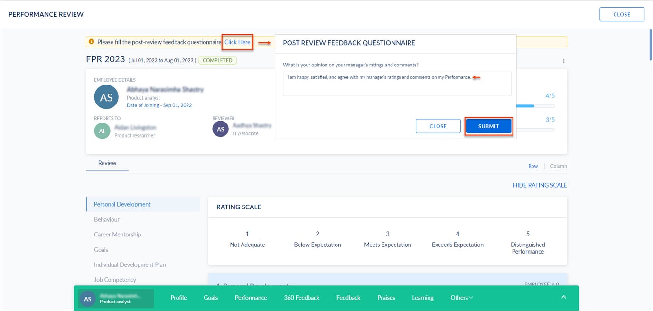Switch to Column view
Image resolution: width=653 pixels, height=311 pixels.
[559, 166]
